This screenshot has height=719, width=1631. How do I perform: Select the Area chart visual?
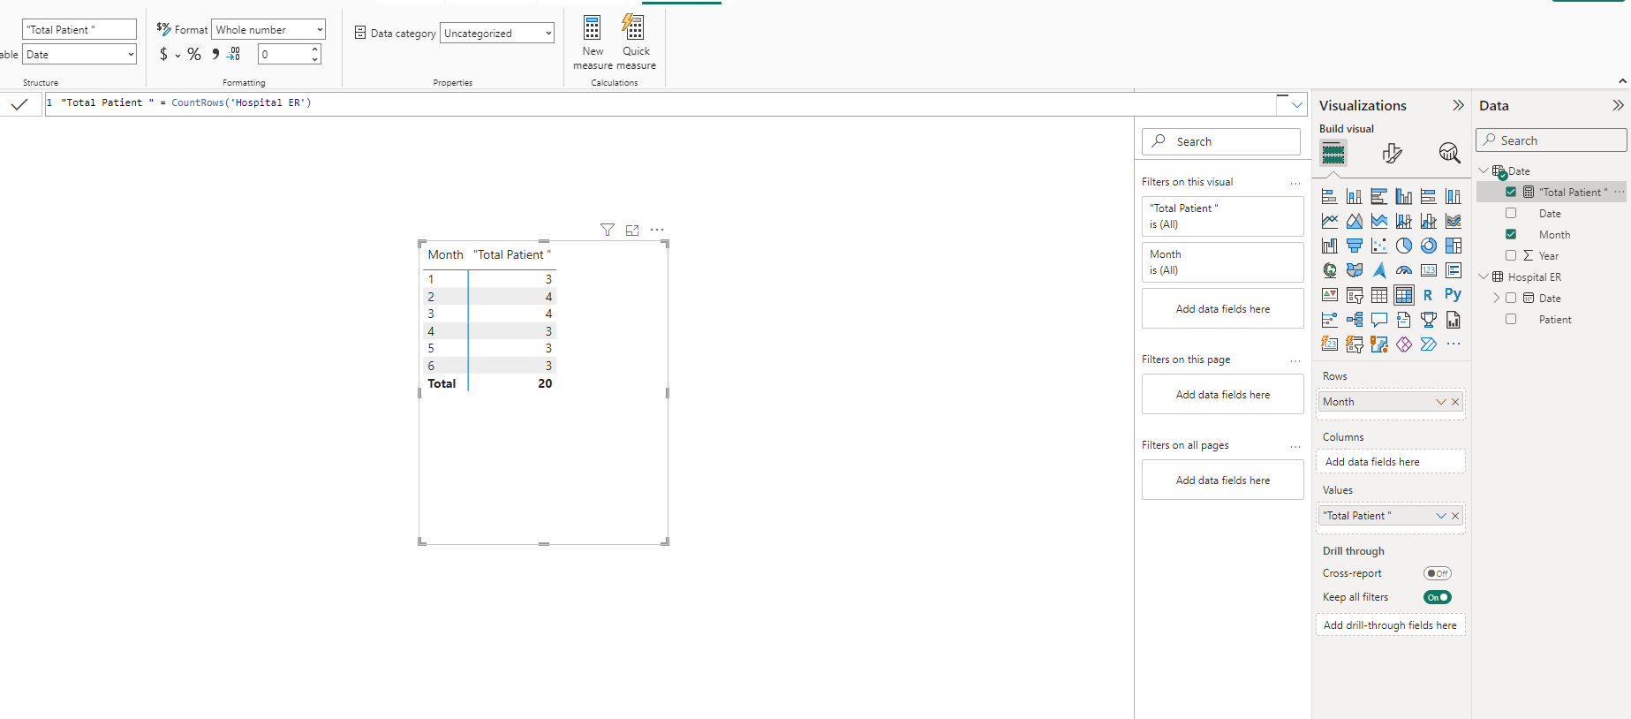point(1354,221)
